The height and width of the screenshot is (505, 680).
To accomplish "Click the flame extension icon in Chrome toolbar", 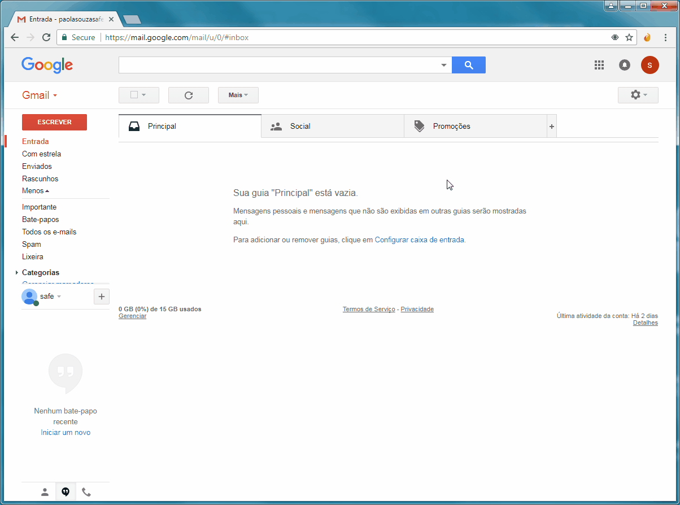I will pyautogui.click(x=647, y=38).
